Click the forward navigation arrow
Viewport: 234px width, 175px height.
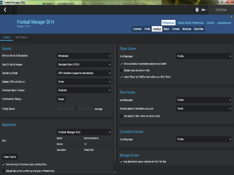pyautogui.click(x=14, y=10)
